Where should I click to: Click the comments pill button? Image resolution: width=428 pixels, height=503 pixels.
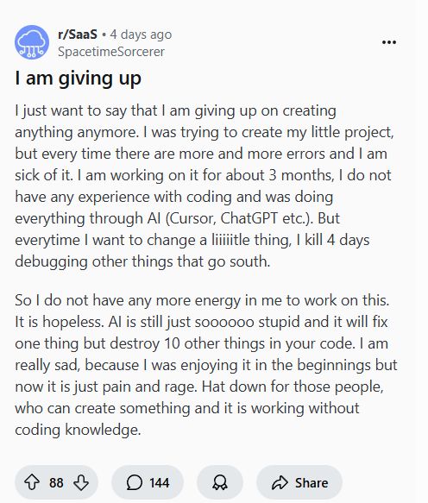148,482
